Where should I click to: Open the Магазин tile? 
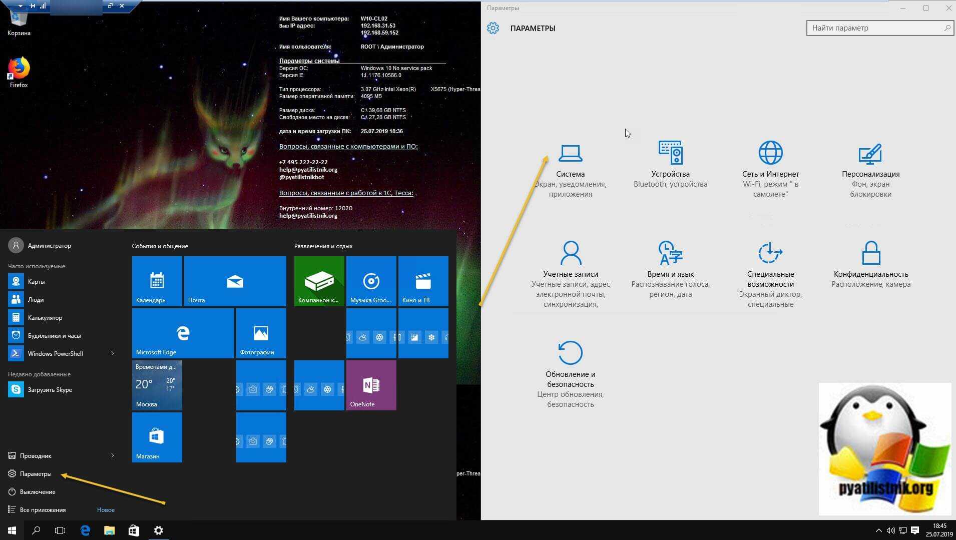pos(157,437)
